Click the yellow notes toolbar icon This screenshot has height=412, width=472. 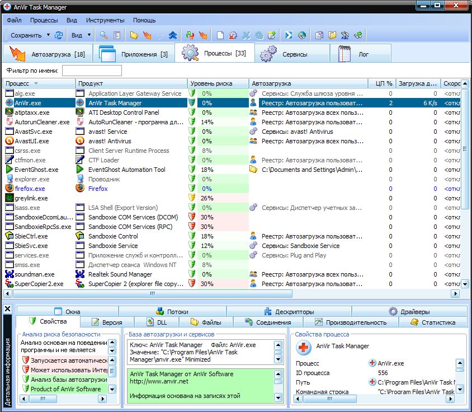tap(332, 35)
